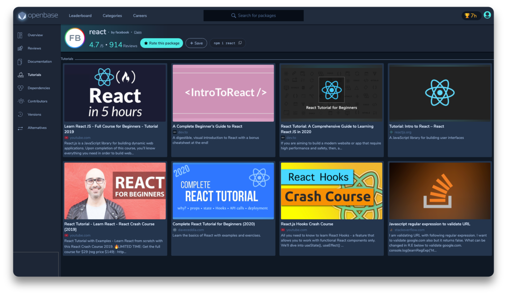Click the Reviews sidebar icon

tap(20, 48)
